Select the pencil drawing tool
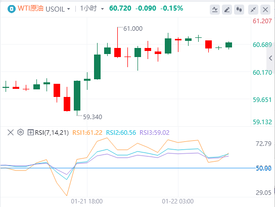 [227, 10]
